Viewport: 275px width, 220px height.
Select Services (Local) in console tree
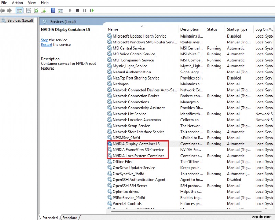18,20
